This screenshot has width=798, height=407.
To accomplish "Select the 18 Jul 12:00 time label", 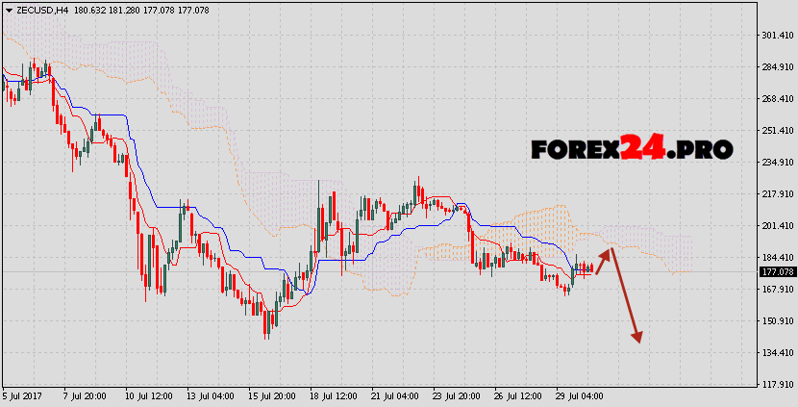I will pos(333,396).
